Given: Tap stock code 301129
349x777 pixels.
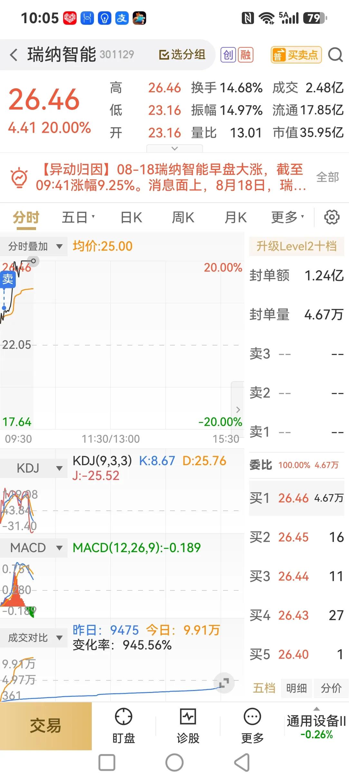Looking at the screenshot, I should click(117, 54).
